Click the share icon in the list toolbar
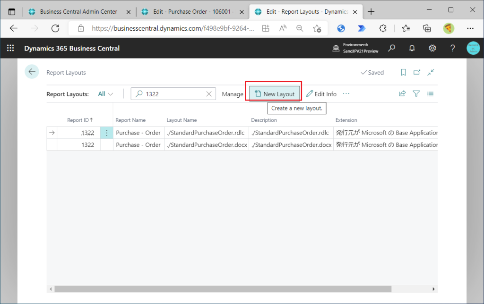484x304 pixels. coord(402,94)
